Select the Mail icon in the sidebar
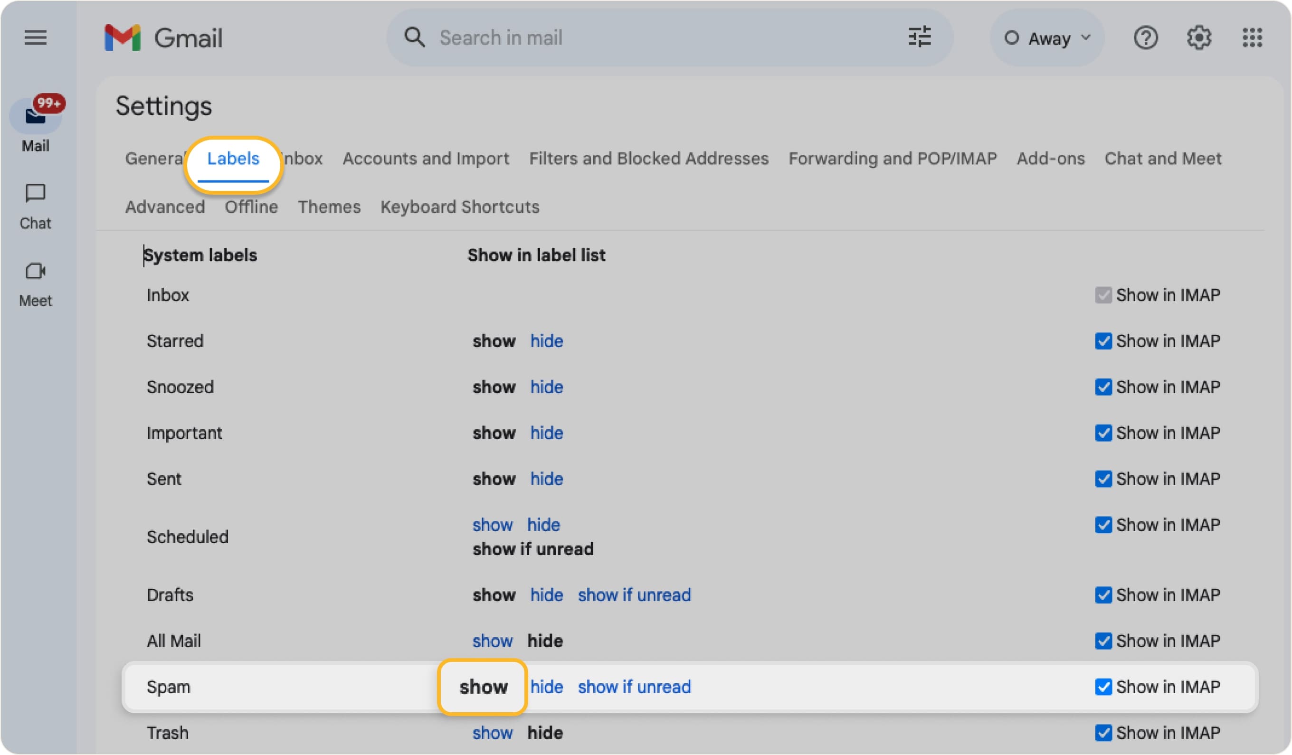 pyautogui.click(x=35, y=117)
